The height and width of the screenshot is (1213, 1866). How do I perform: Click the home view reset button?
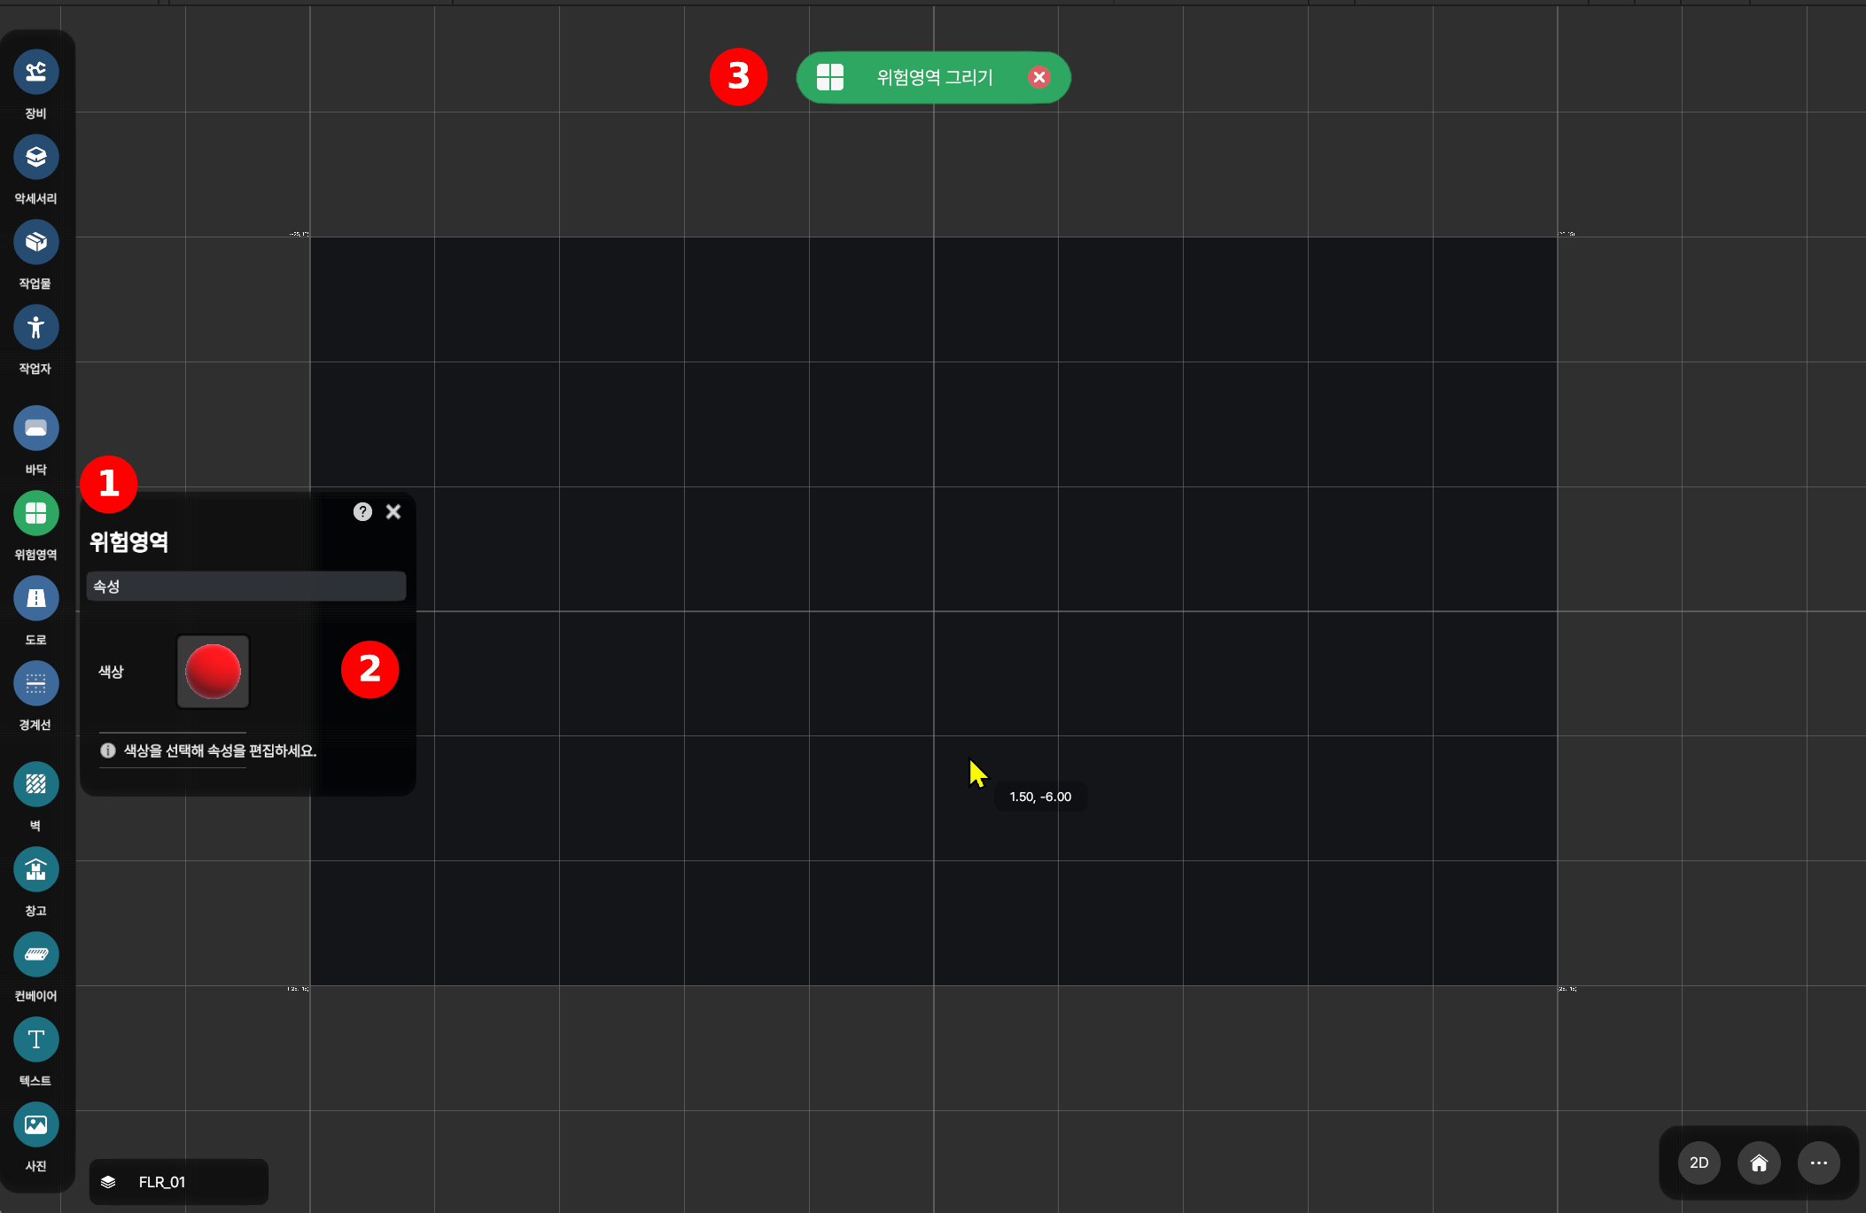1759,1162
